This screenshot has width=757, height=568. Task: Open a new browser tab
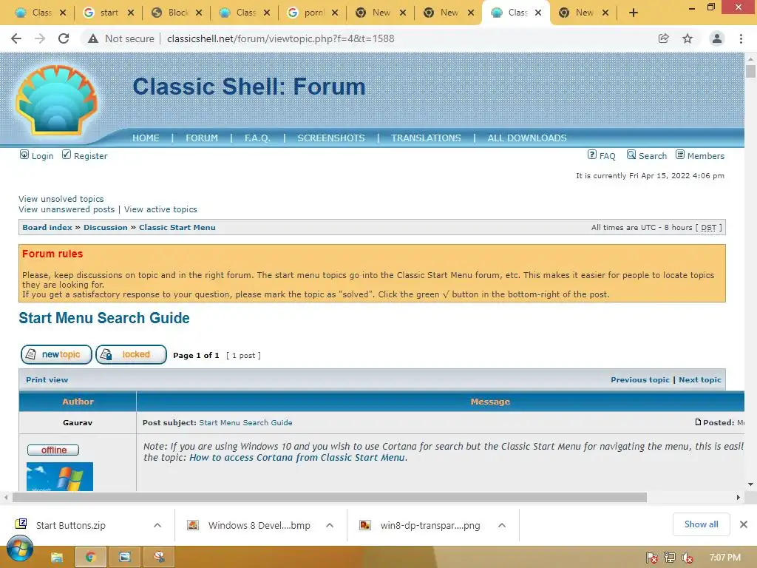634,13
